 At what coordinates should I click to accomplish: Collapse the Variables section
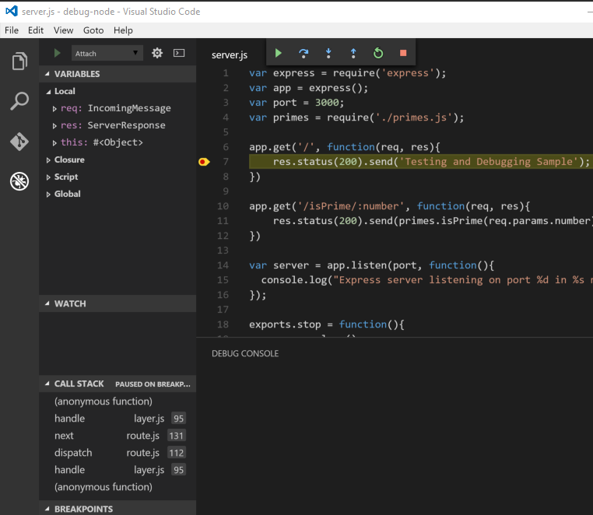pyautogui.click(x=47, y=74)
